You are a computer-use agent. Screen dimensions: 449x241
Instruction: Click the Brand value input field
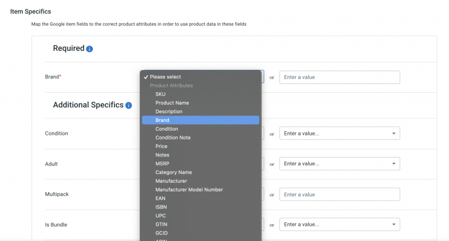point(340,77)
